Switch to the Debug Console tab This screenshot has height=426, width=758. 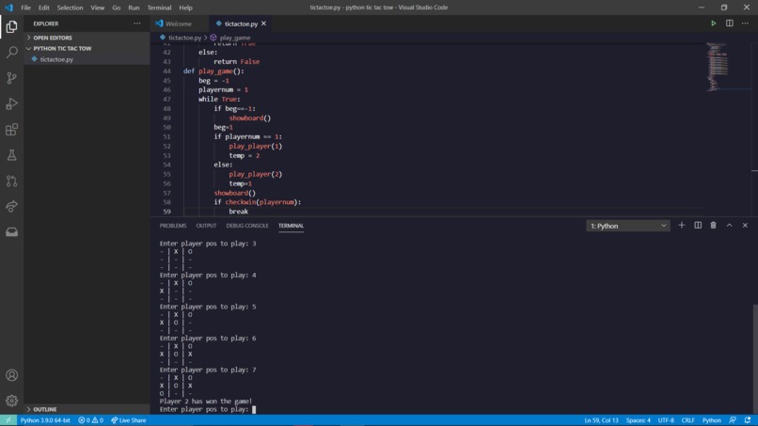click(x=247, y=226)
